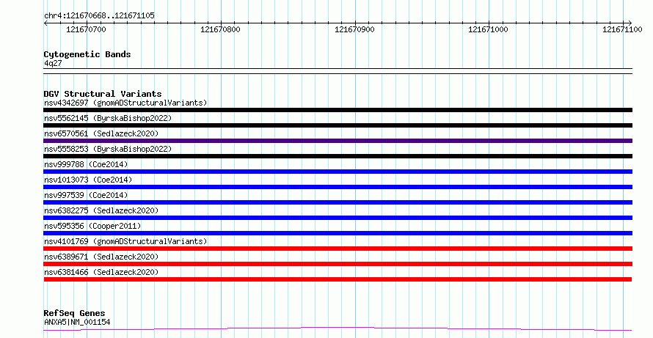Click the DGV Structural Variants track title

pos(103,94)
